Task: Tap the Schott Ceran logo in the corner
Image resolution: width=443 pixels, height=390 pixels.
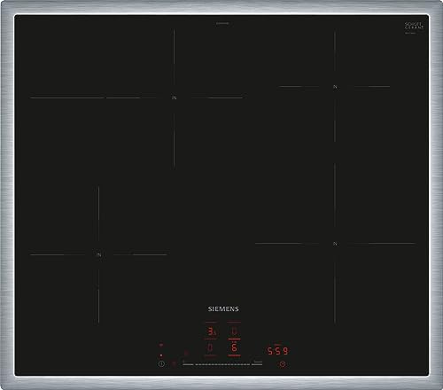Action: tap(414, 27)
